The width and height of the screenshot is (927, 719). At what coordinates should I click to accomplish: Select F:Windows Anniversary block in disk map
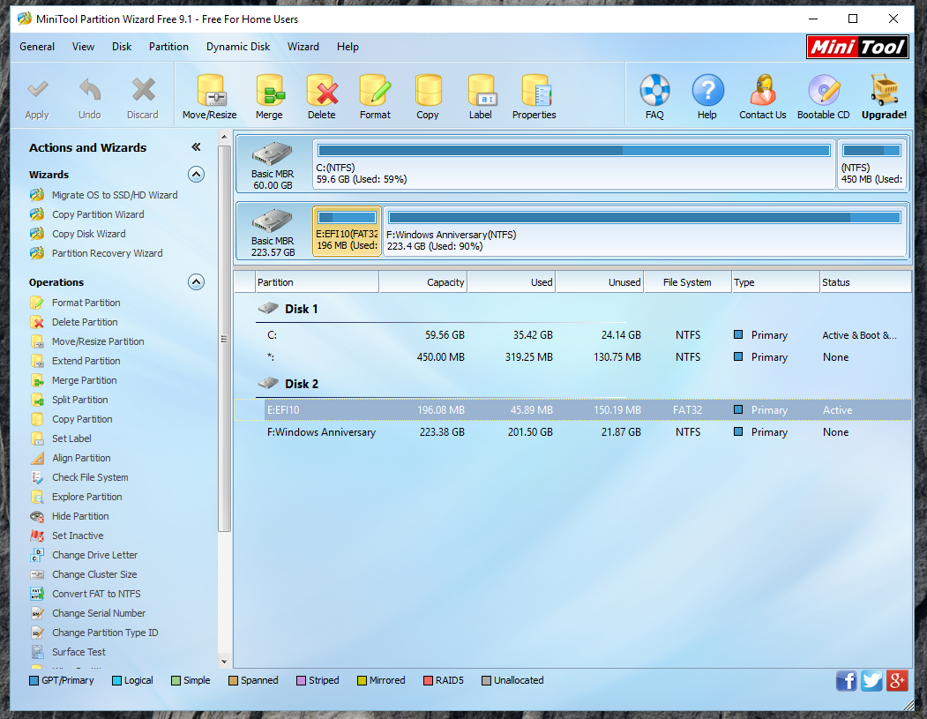point(645,231)
